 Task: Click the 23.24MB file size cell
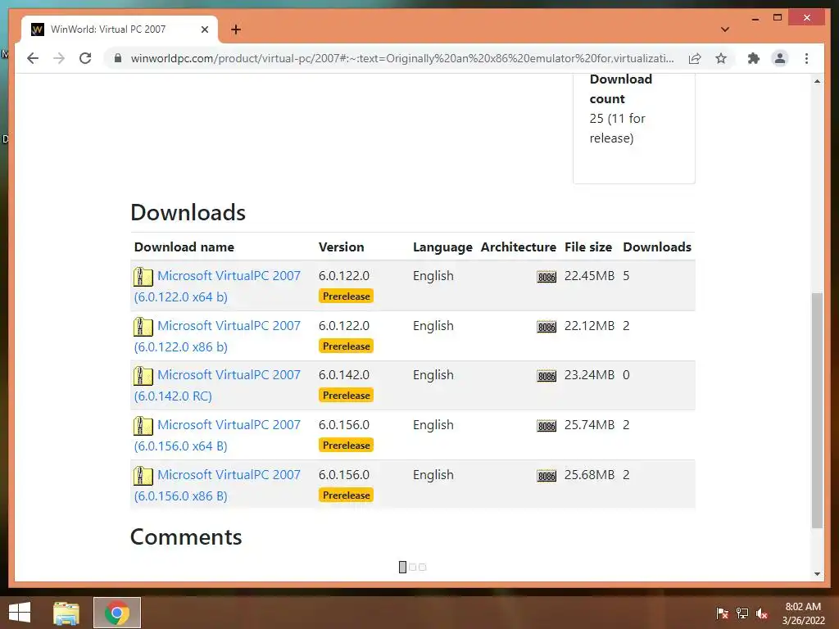pyautogui.click(x=589, y=375)
